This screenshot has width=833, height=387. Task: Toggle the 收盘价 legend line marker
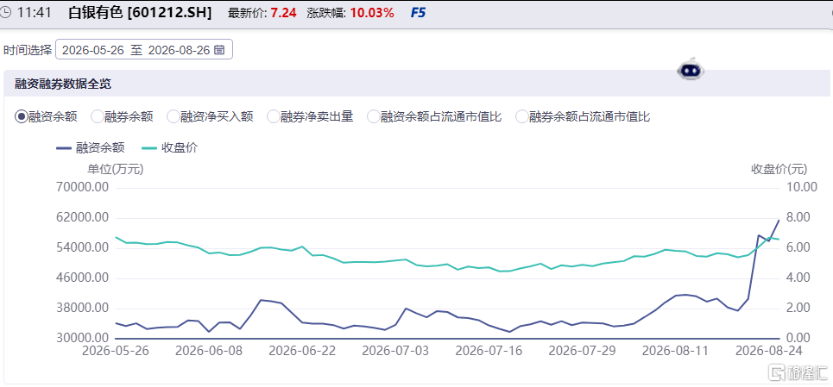coord(148,148)
